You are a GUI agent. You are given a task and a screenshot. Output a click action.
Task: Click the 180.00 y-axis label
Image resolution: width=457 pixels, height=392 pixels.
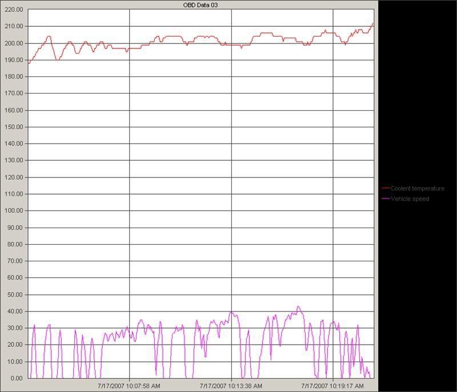coord(14,77)
